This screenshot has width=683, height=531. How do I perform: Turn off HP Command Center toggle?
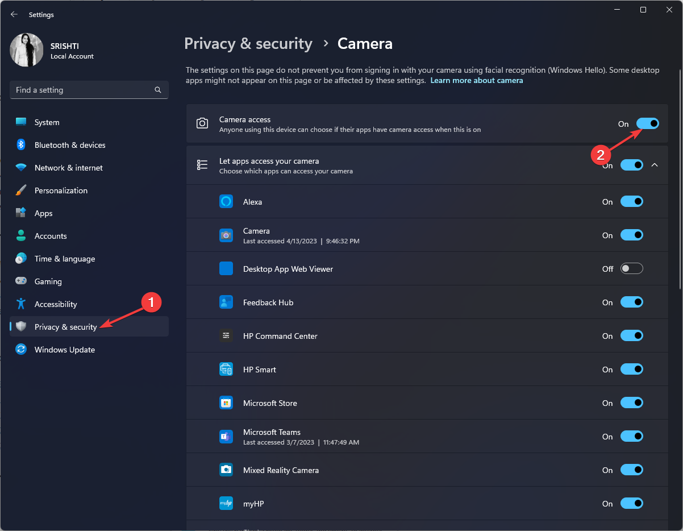632,335
